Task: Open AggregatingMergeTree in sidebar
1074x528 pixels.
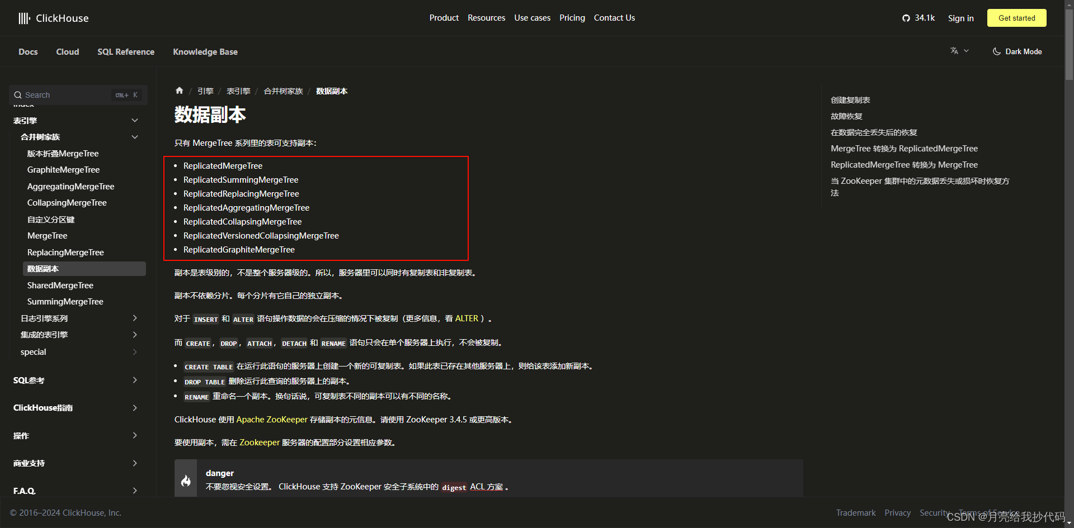Action: 70,186
